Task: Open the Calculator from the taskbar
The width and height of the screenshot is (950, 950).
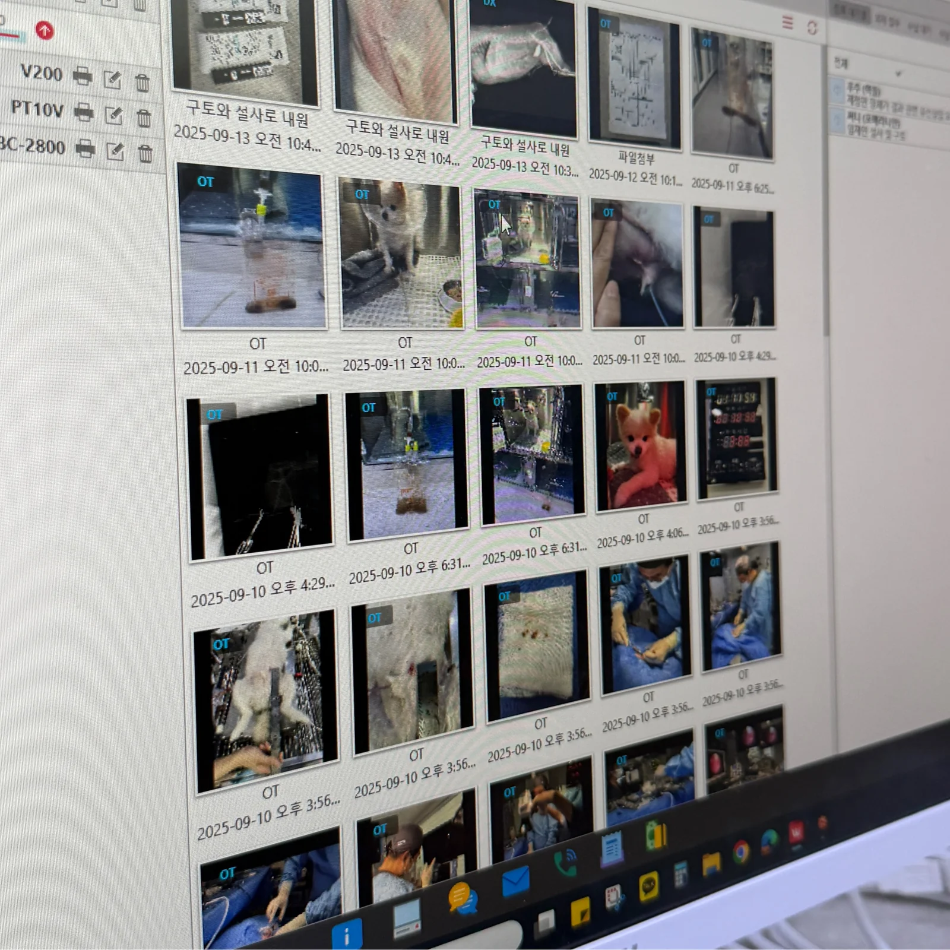Action: [x=680, y=875]
